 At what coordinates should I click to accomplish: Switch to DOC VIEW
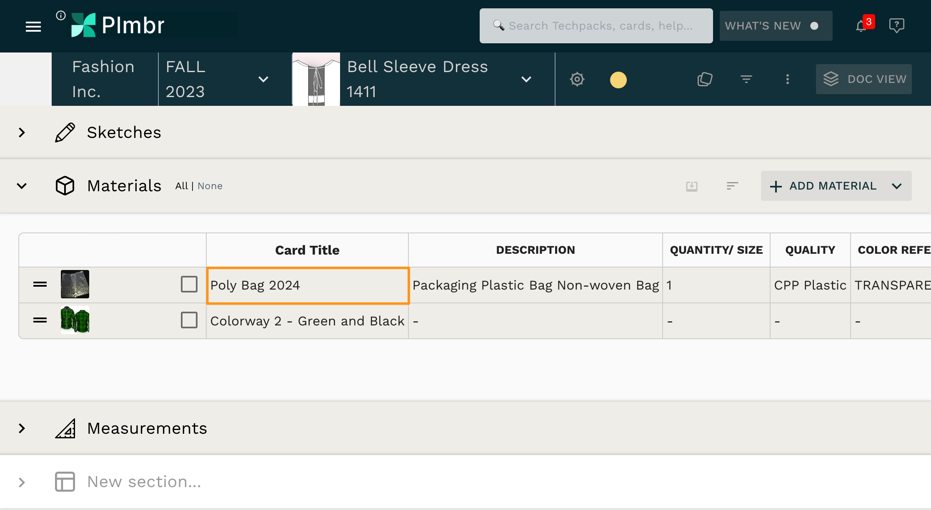coord(863,79)
